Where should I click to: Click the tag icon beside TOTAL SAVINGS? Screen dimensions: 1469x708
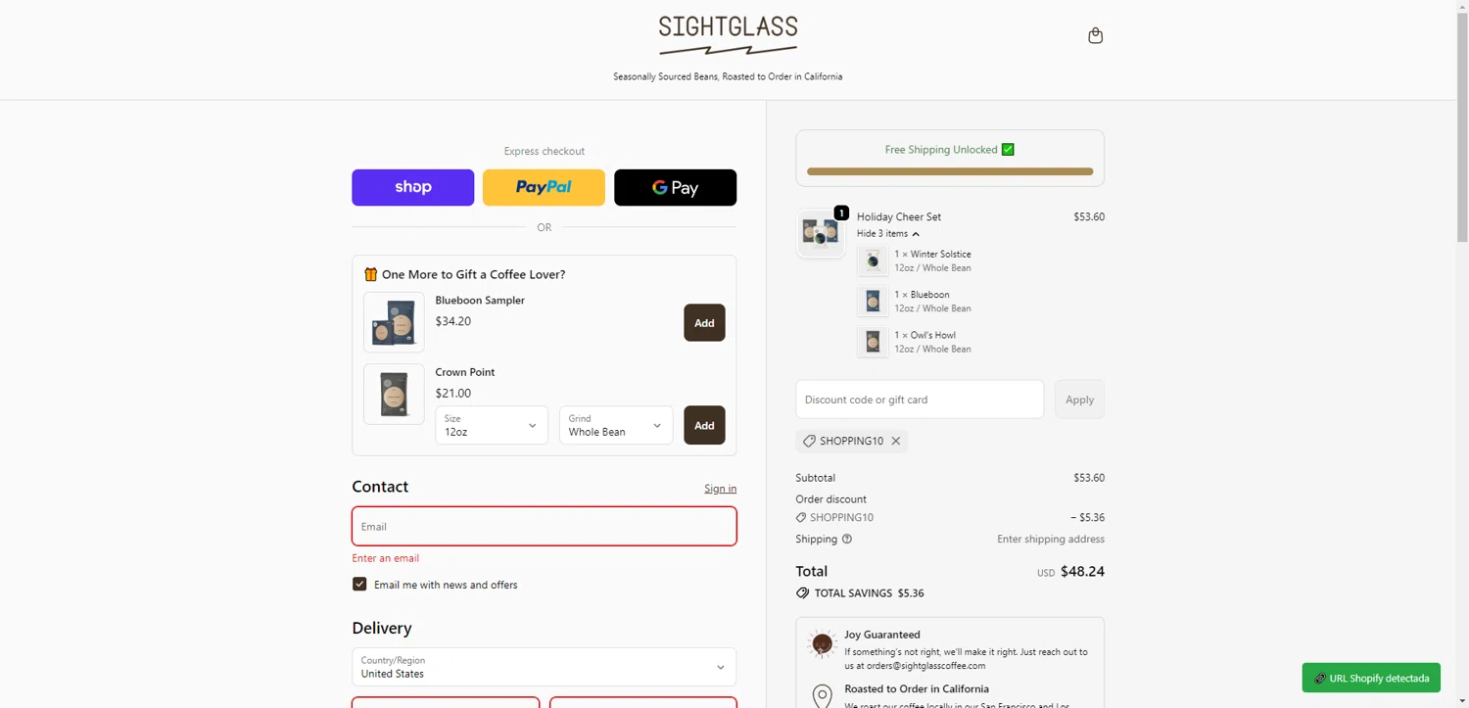pos(802,593)
